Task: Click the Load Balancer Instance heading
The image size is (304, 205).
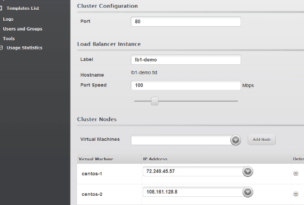Action: click(x=109, y=44)
